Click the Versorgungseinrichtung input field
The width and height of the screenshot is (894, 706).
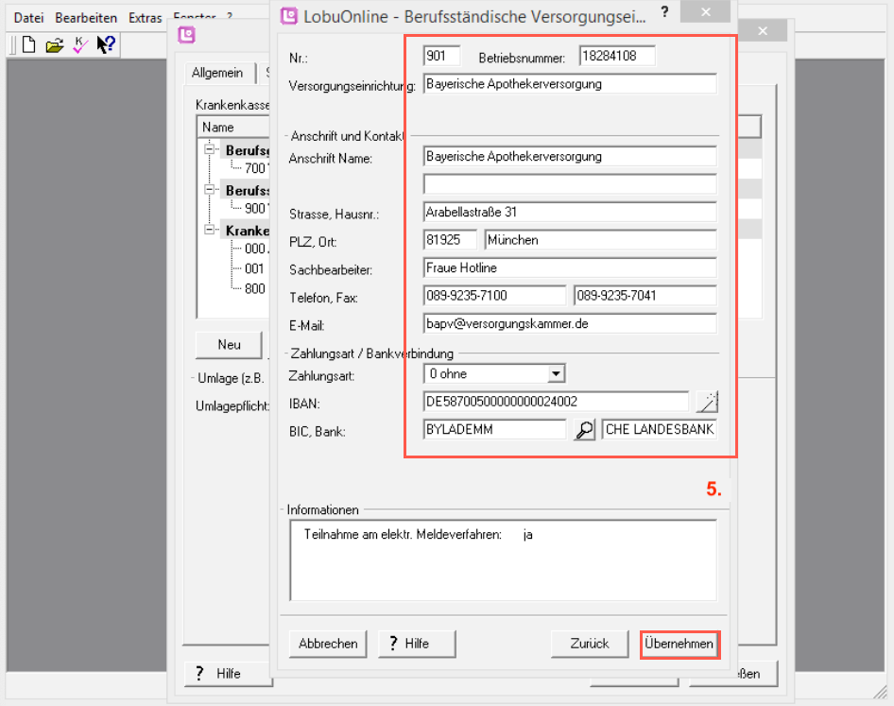coord(570,84)
